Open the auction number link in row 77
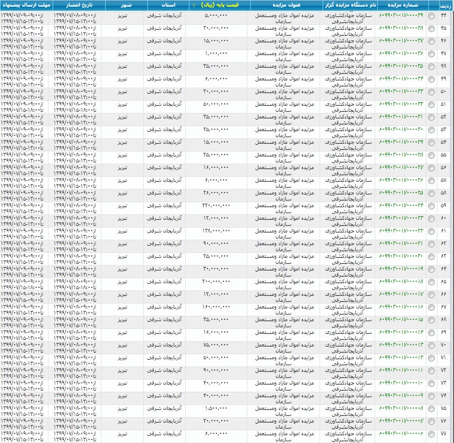This screenshot has width=454, height=443. tap(402, 434)
